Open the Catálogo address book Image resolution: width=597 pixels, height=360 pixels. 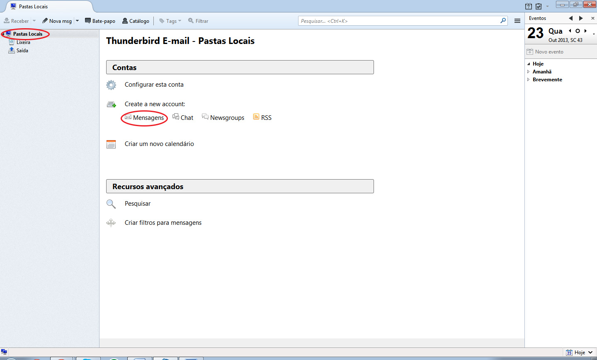tap(136, 21)
